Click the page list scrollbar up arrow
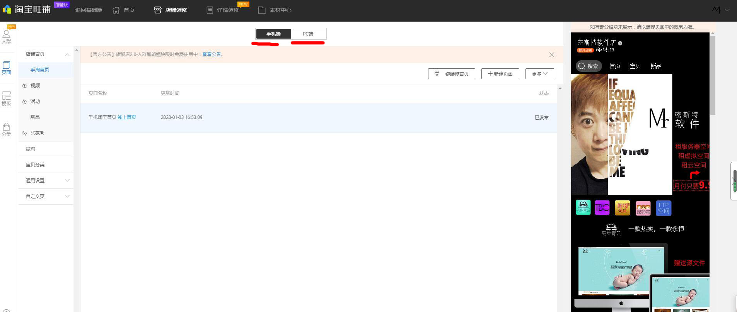The height and width of the screenshot is (312, 737). 560,88
